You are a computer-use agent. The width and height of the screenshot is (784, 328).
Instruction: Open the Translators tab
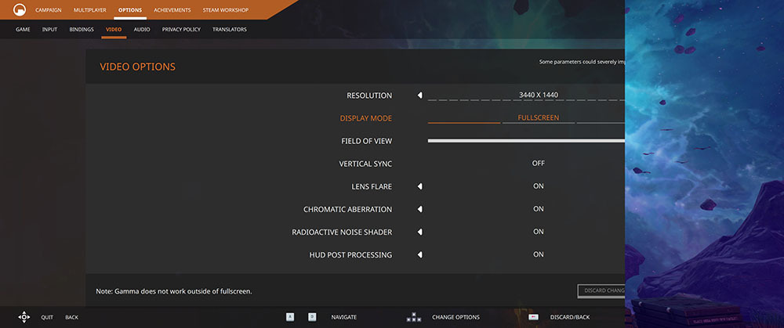point(230,30)
